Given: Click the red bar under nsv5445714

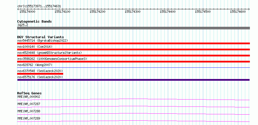Looking at the screenshot, I should pyautogui.click(x=133, y=43).
